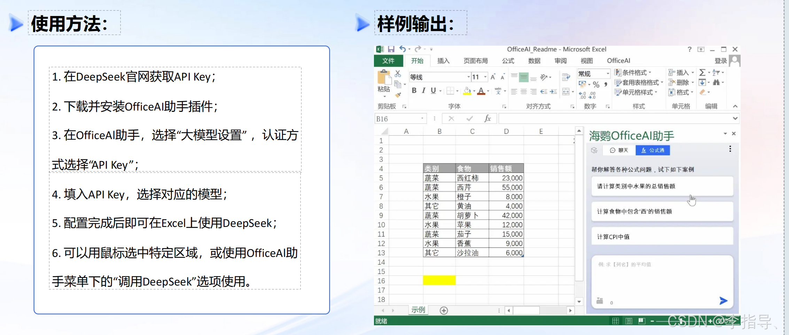Click the Increase Font Size icon
The width and height of the screenshot is (789, 335).
pyautogui.click(x=493, y=77)
